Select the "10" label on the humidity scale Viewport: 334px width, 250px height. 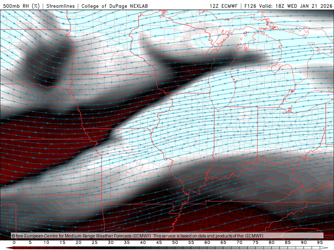tap(46, 242)
